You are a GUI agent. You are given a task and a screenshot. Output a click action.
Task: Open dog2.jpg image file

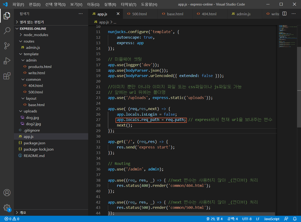coord(33,124)
